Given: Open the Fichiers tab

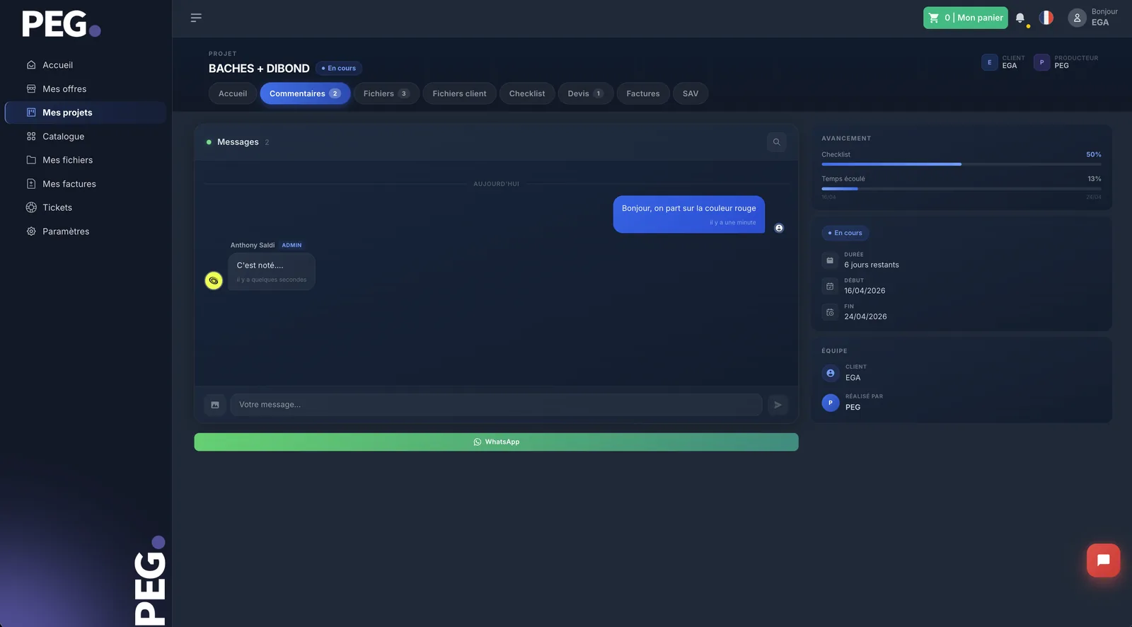Looking at the screenshot, I should click(x=386, y=93).
